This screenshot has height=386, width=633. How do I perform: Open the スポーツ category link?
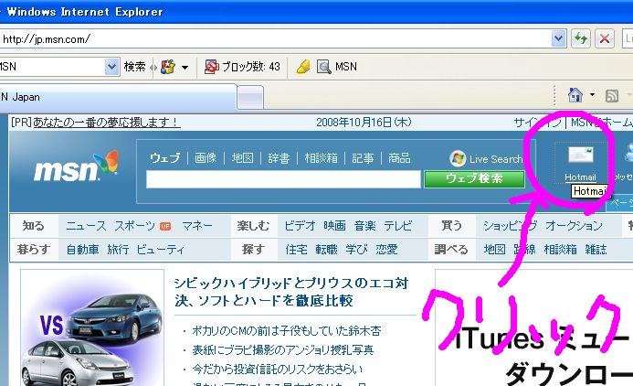pos(134,226)
